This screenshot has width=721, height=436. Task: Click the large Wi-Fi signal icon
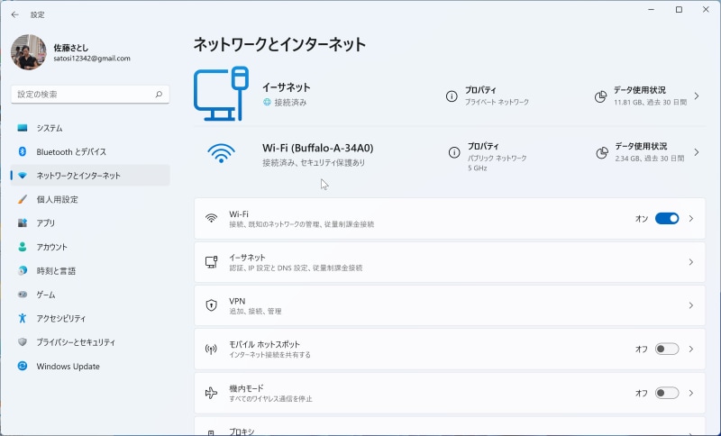pos(221,153)
